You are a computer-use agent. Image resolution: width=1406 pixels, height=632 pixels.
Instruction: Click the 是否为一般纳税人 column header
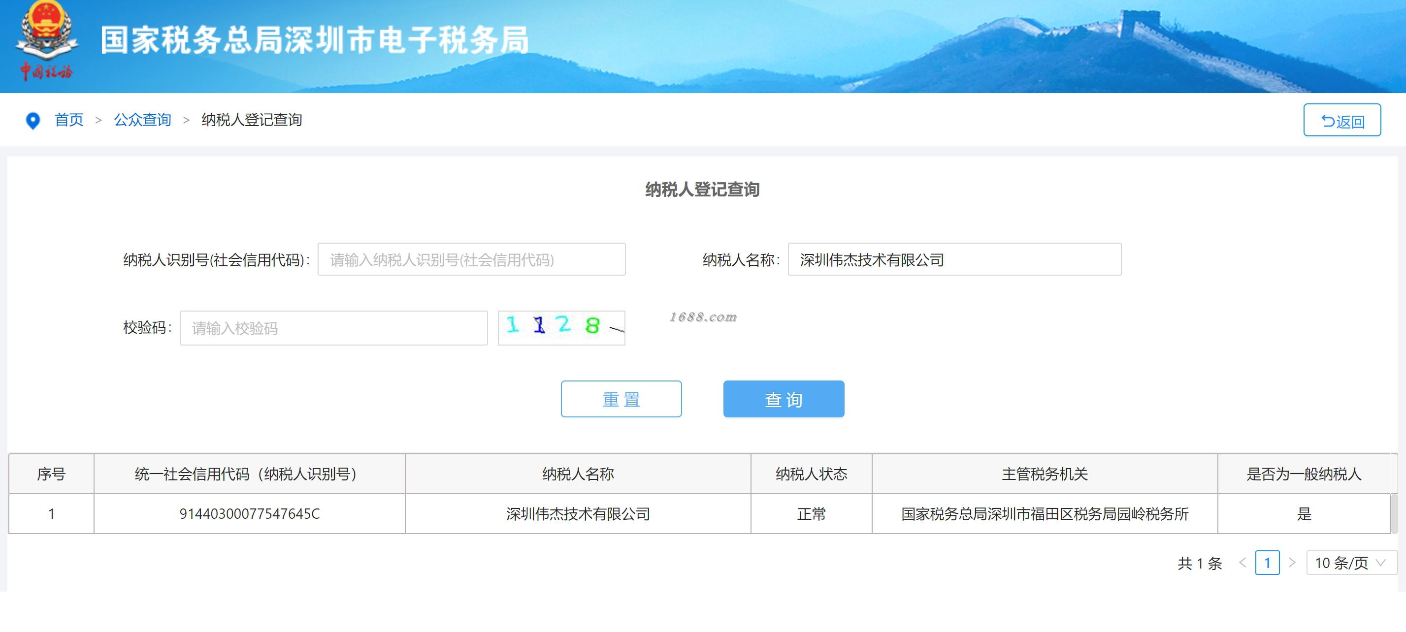pos(1304,474)
